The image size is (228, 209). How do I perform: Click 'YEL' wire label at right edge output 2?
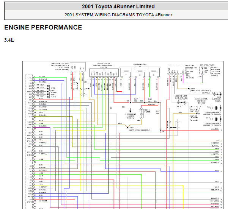point(217,140)
